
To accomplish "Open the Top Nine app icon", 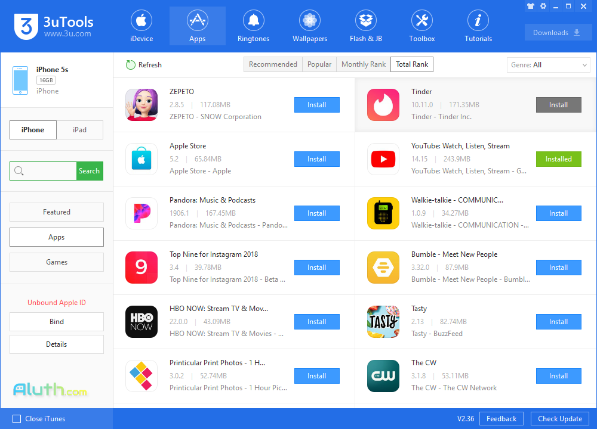I will coord(141,268).
